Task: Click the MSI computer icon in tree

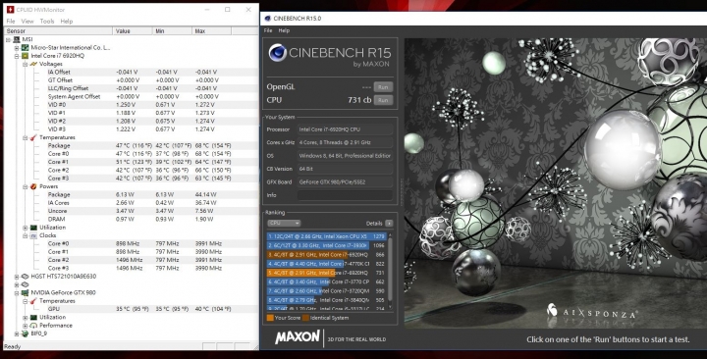Action: click(x=17, y=39)
